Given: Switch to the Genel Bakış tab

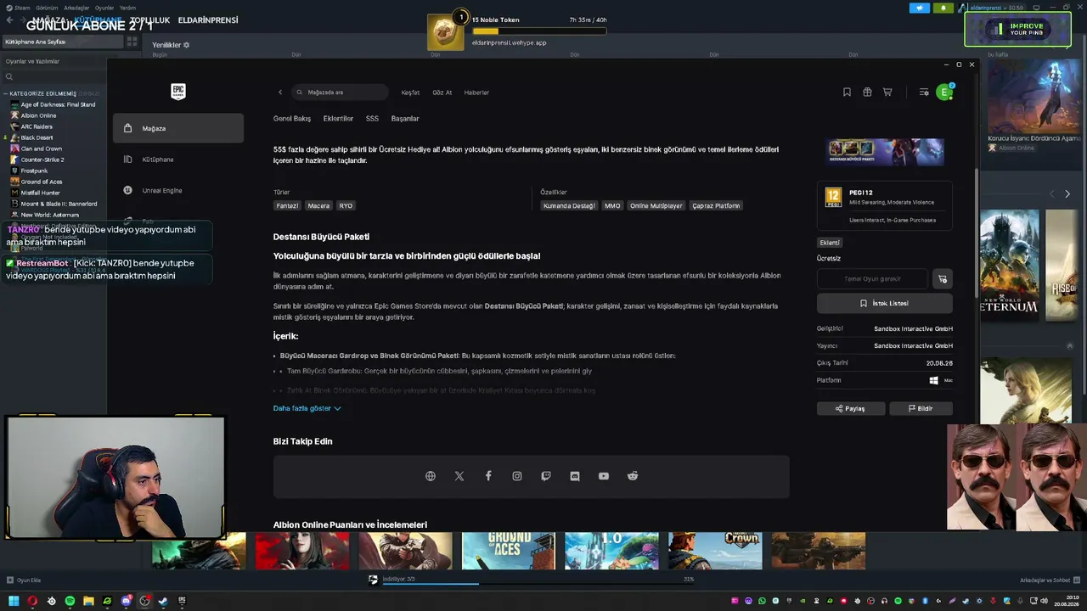Looking at the screenshot, I should [292, 119].
